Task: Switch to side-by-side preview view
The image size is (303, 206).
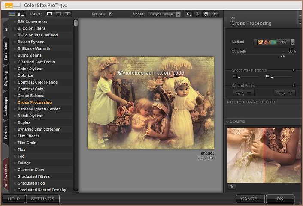Action: pos(67,14)
